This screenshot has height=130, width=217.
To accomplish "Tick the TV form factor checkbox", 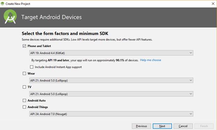I will pos(24,87).
